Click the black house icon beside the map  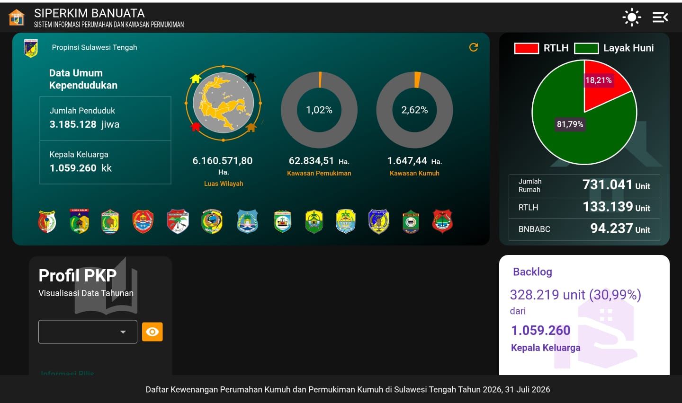(251, 77)
